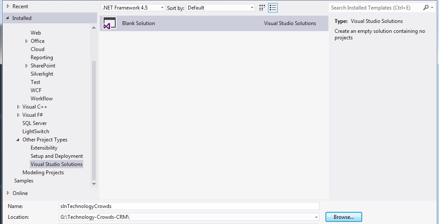Select the LightSwitch category
Viewport: 439px width, 224px height.
tap(35, 131)
